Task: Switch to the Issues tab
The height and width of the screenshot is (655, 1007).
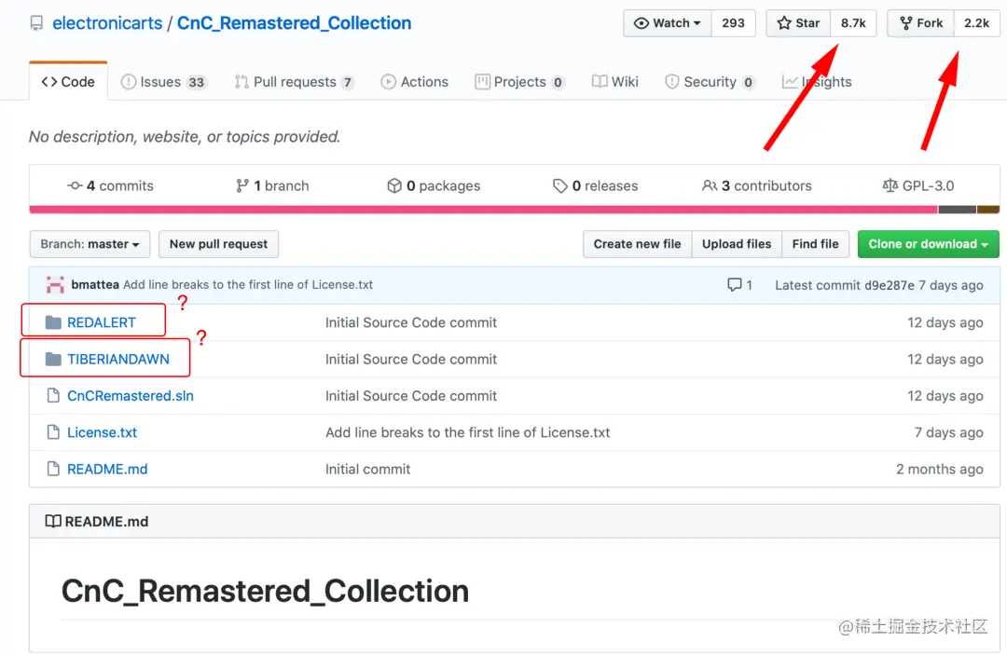Action: pyautogui.click(x=164, y=82)
